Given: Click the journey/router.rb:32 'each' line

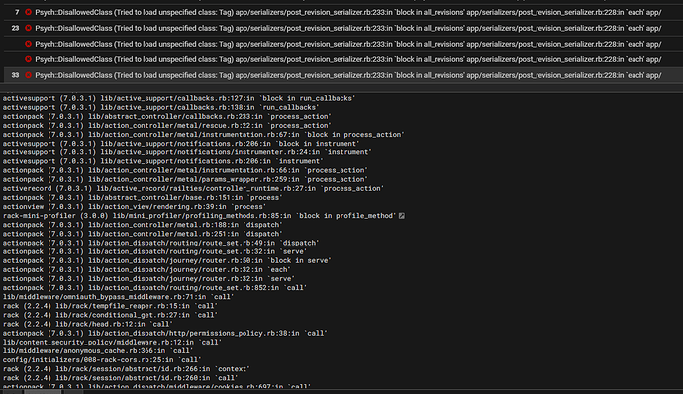Looking at the screenshot, I should point(146,270).
